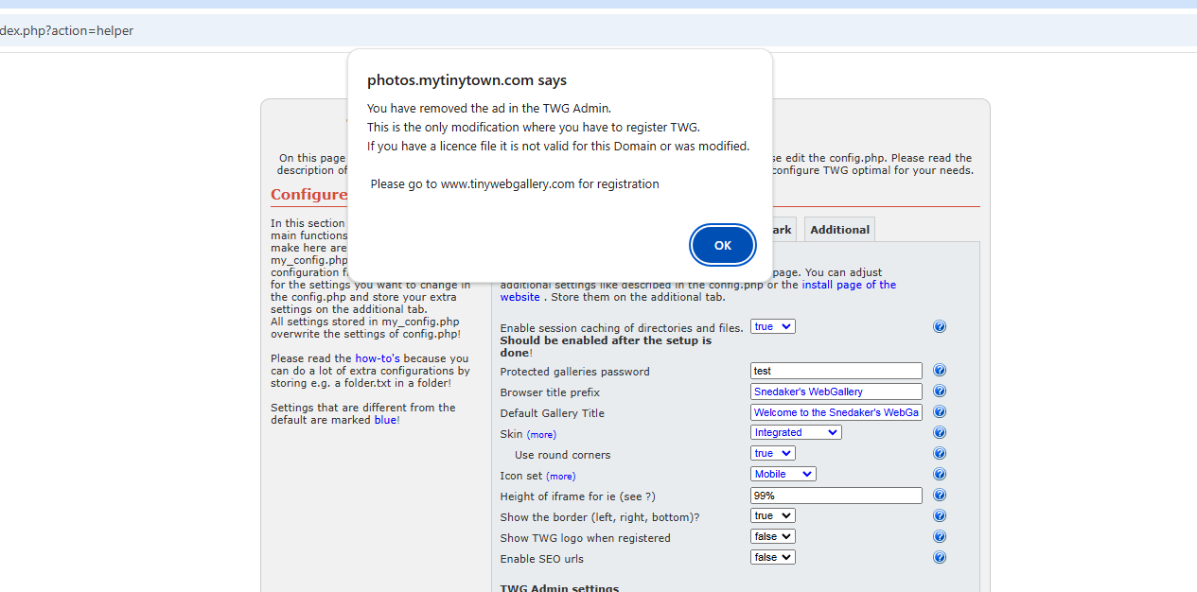The height and width of the screenshot is (592, 1197).
Task: Open help for Show the border
Action: pos(940,516)
